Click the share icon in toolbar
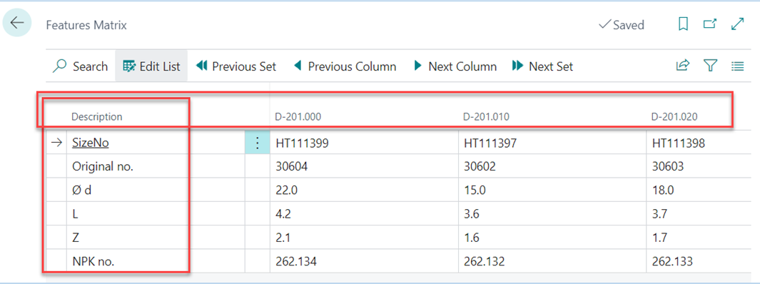 (682, 66)
